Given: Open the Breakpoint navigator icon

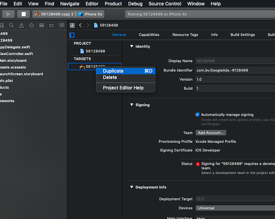Looking at the screenshot, I should pyautogui.click(x=51, y=25).
